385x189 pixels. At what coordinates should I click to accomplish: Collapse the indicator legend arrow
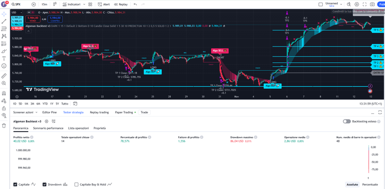[28, 31]
